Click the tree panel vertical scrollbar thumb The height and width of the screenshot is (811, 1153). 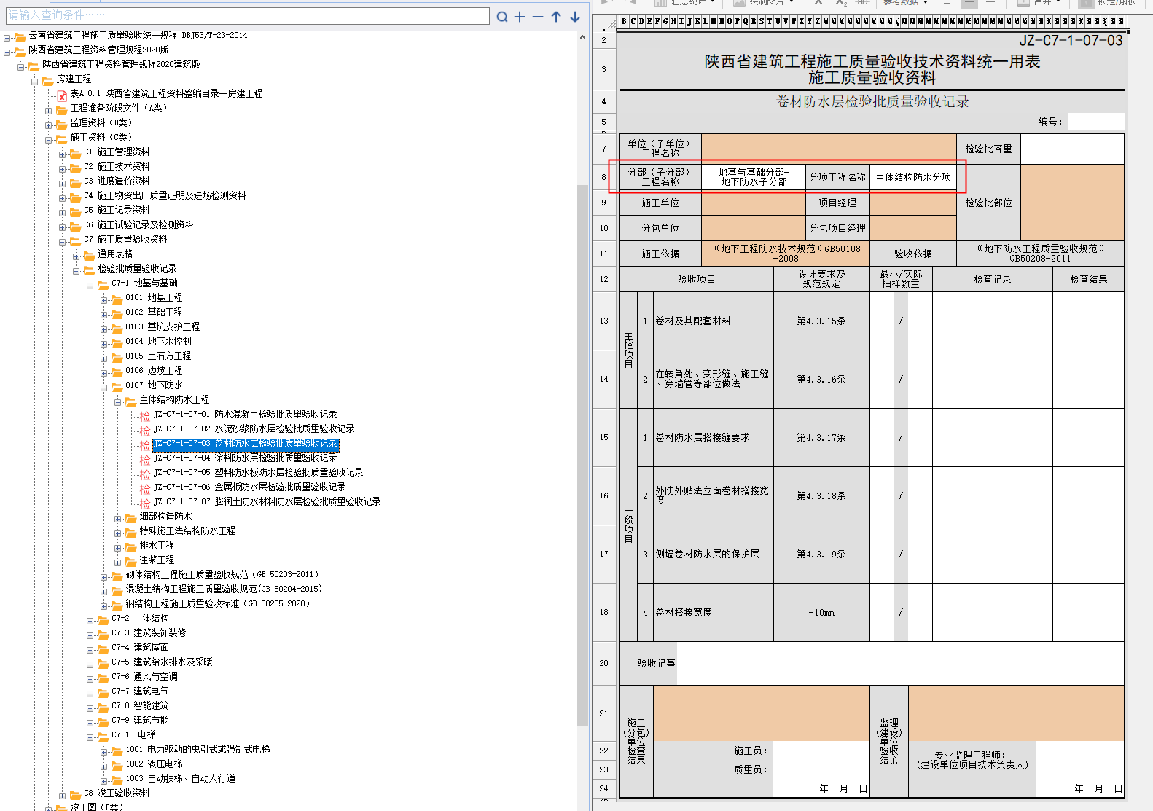(582, 455)
